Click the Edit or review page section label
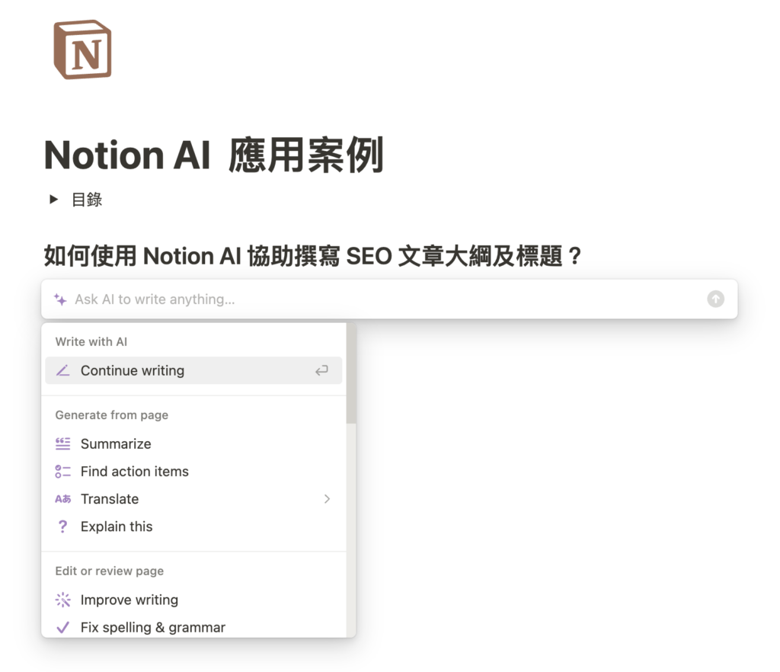 [x=110, y=571]
